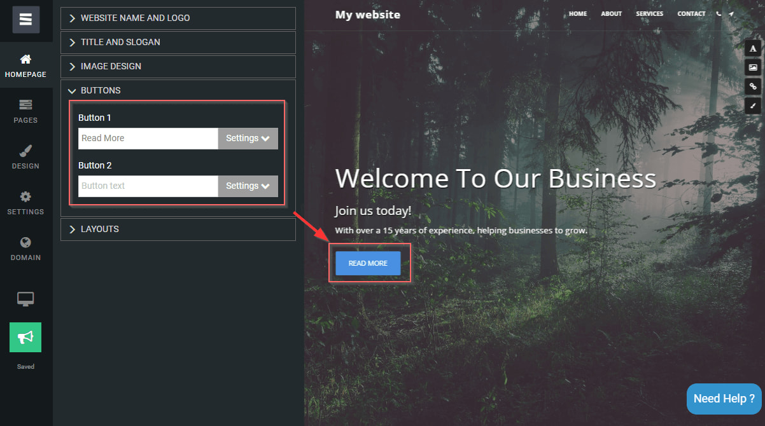Open the Domain globe section
The width and height of the screenshot is (765, 426).
click(x=26, y=249)
